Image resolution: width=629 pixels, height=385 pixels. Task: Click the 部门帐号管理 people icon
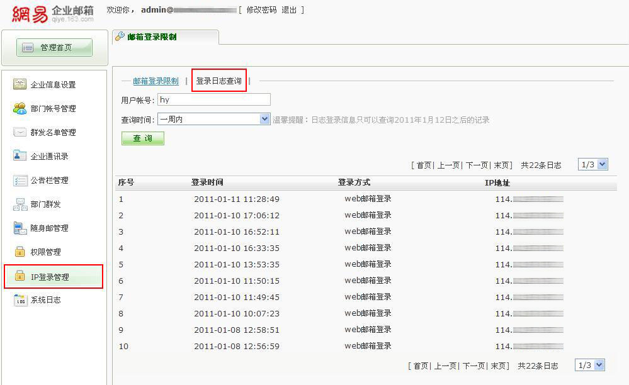pyautogui.click(x=20, y=108)
